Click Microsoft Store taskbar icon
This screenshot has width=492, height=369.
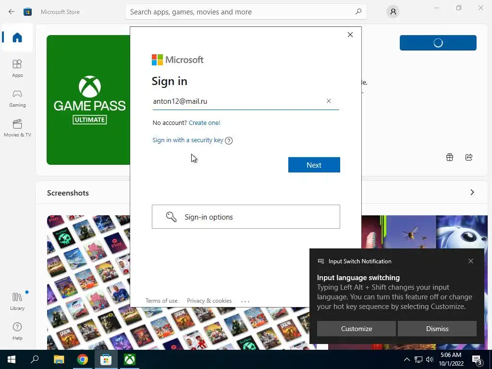[x=106, y=359]
